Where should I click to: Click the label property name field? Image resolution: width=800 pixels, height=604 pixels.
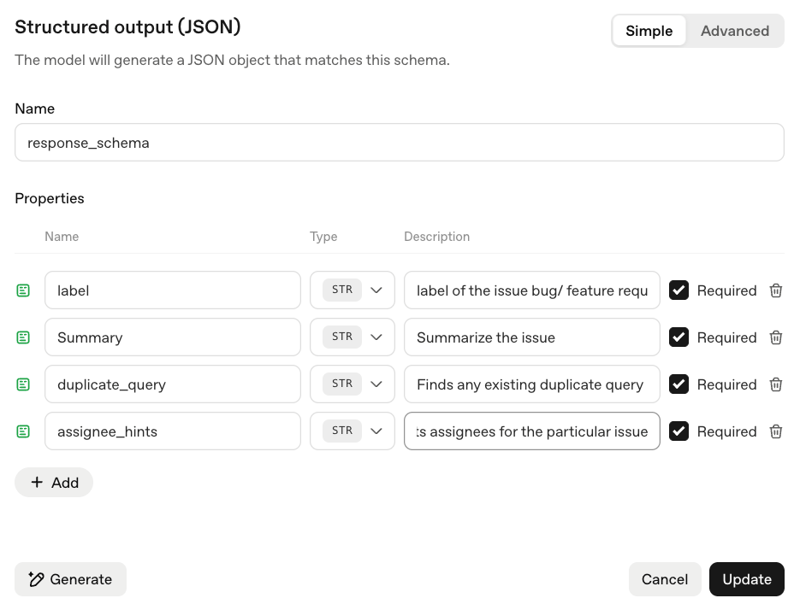pyautogui.click(x=173, y=290)
